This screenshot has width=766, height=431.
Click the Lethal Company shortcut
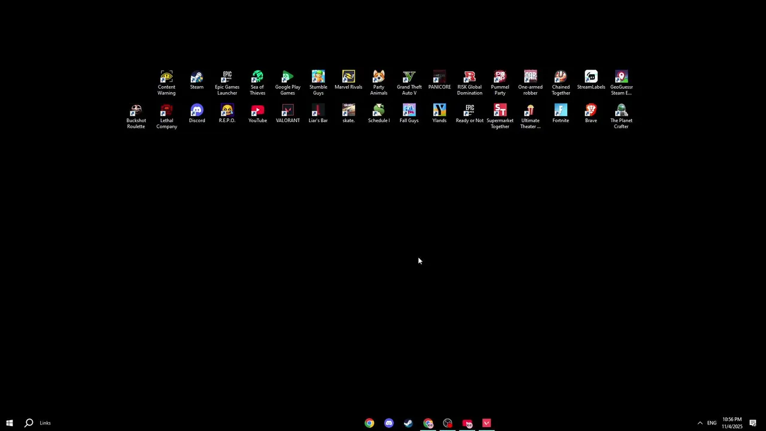[166, 116]
